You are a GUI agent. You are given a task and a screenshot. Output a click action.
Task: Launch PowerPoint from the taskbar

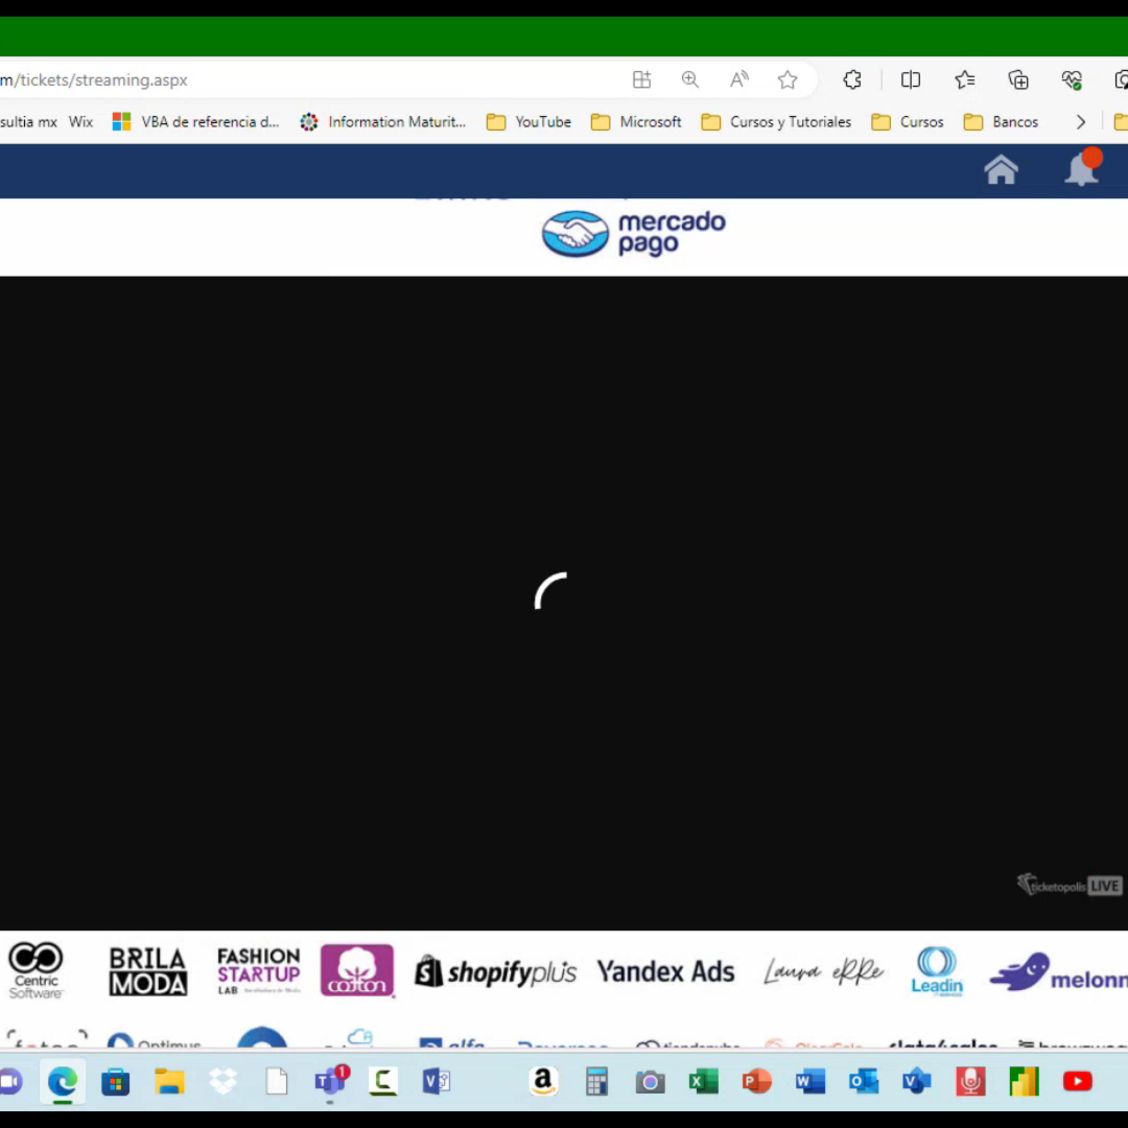(x=757, y=1082)
